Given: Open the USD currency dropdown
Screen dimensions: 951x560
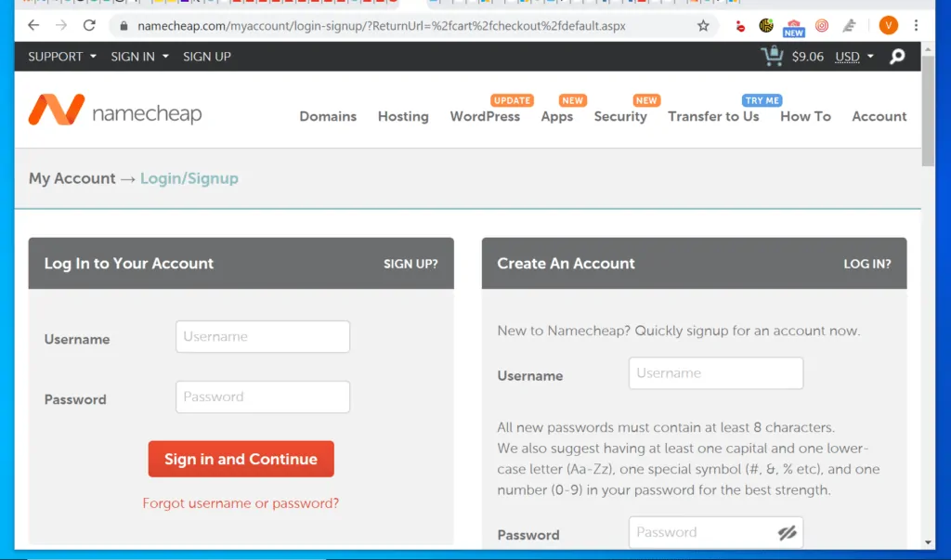Looking at the screenshot, I should [x=854, y=57].
